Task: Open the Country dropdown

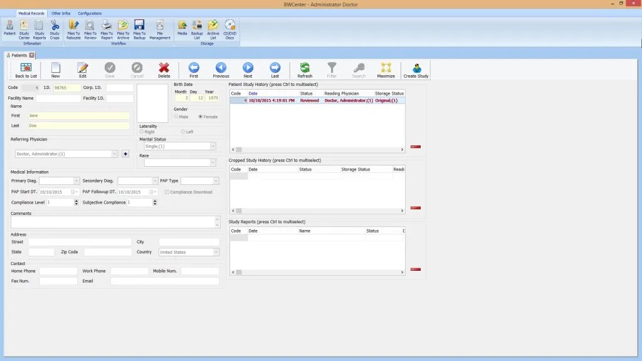Action: pos(216,252)
